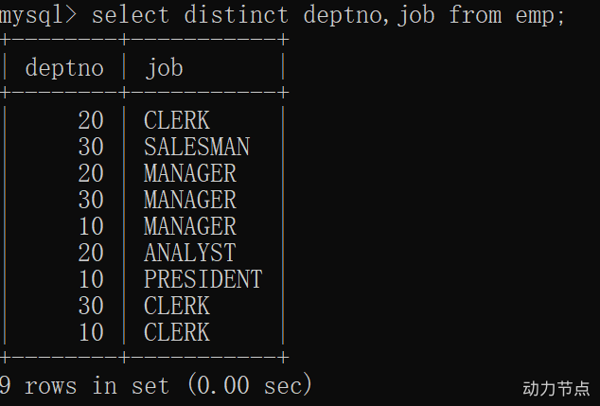Select the ANALYST job value

click(x=190, y=253)
